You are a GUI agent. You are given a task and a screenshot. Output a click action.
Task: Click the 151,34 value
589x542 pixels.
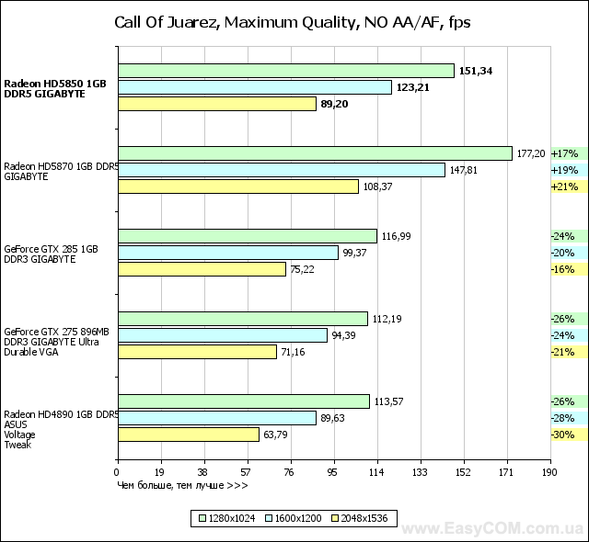tap(476, 71)
